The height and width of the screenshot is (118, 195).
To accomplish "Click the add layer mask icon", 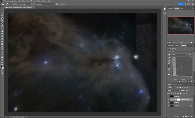I will click(180, 116).
